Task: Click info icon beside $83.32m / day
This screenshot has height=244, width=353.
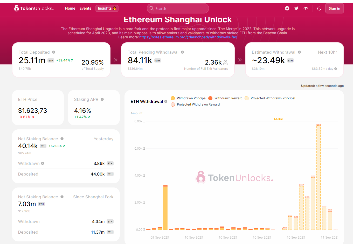Action: coord(336,69)
